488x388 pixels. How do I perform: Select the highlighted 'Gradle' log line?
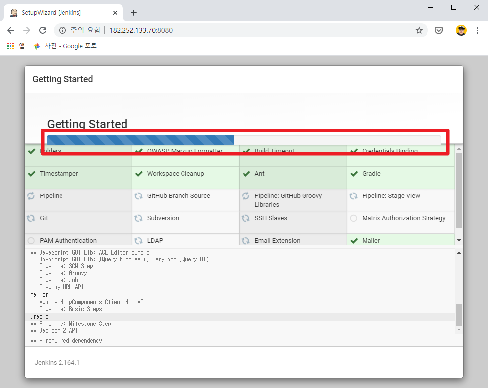coord(39,317)
